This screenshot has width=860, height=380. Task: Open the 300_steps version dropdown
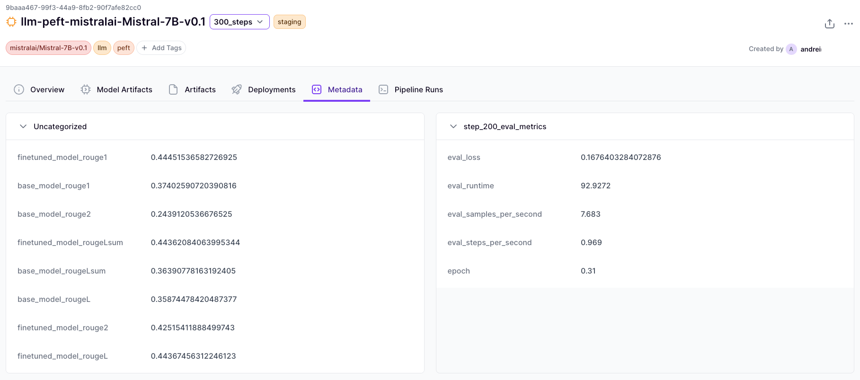[x=239, y=22]
